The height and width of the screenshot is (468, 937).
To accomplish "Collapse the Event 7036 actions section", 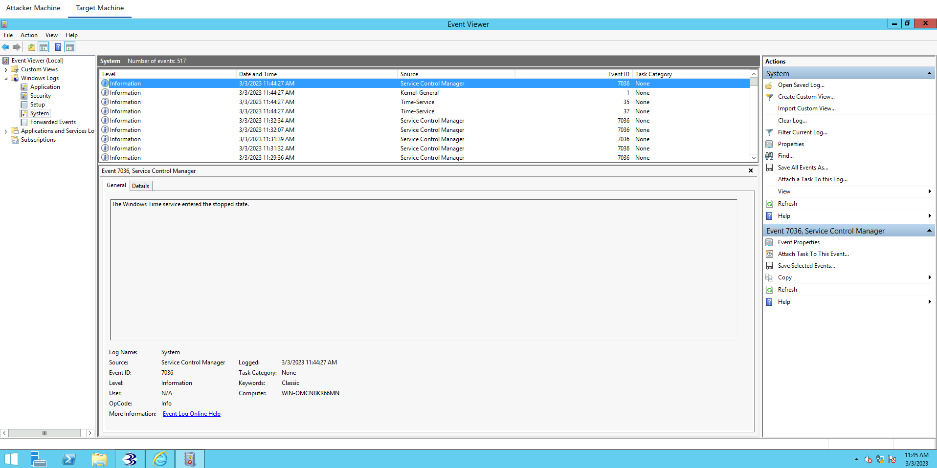I will [x=929, y=231].
